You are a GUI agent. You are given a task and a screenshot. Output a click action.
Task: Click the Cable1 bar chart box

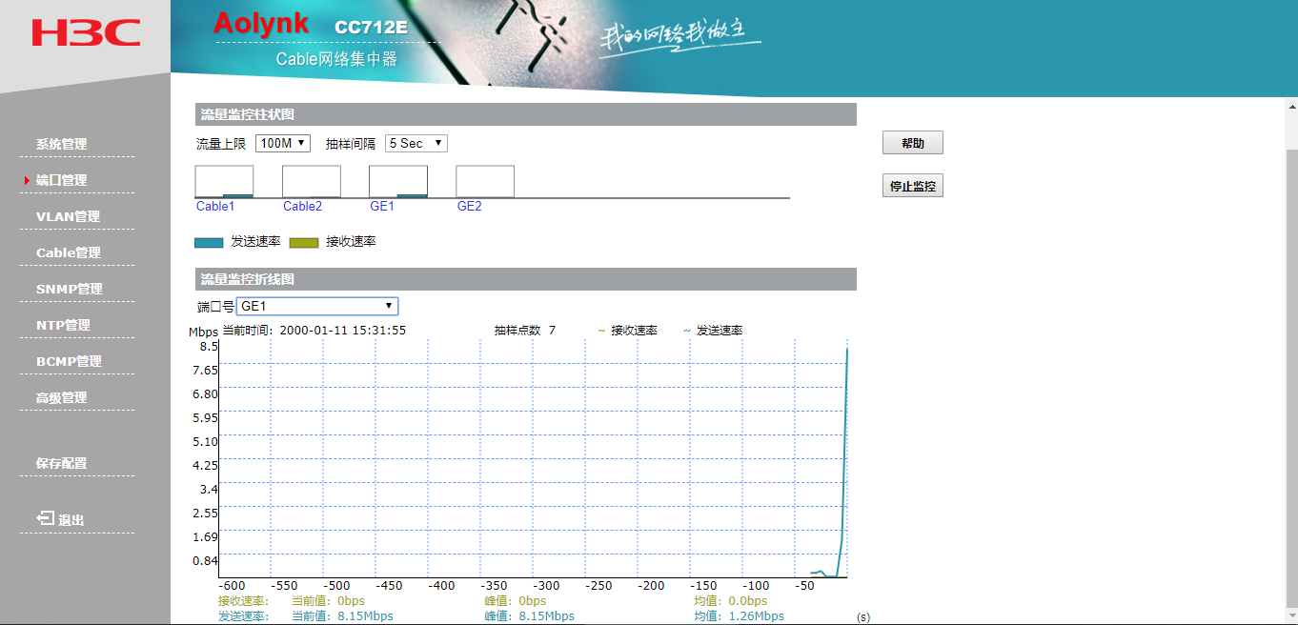(x=224, y=181)
